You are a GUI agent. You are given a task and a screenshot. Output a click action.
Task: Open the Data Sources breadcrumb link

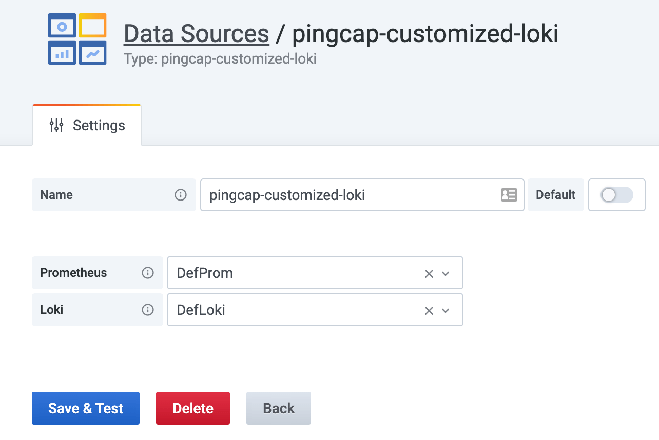(197, 34)
